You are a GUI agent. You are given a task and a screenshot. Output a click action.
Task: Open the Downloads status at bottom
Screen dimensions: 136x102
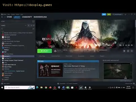click(x=67, y=84)
